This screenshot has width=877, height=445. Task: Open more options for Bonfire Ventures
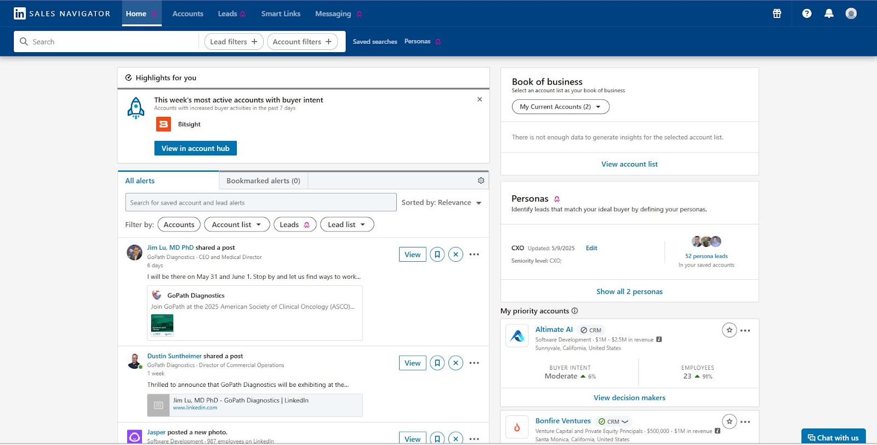745,421
